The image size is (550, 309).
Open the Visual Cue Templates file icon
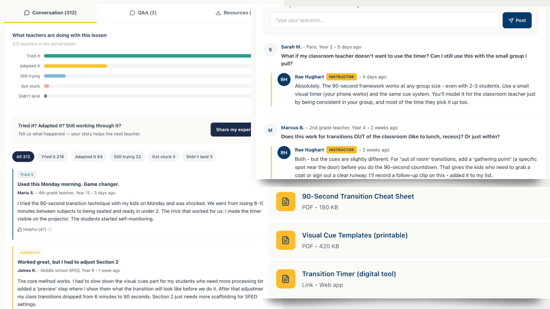(x=286, y=240)
